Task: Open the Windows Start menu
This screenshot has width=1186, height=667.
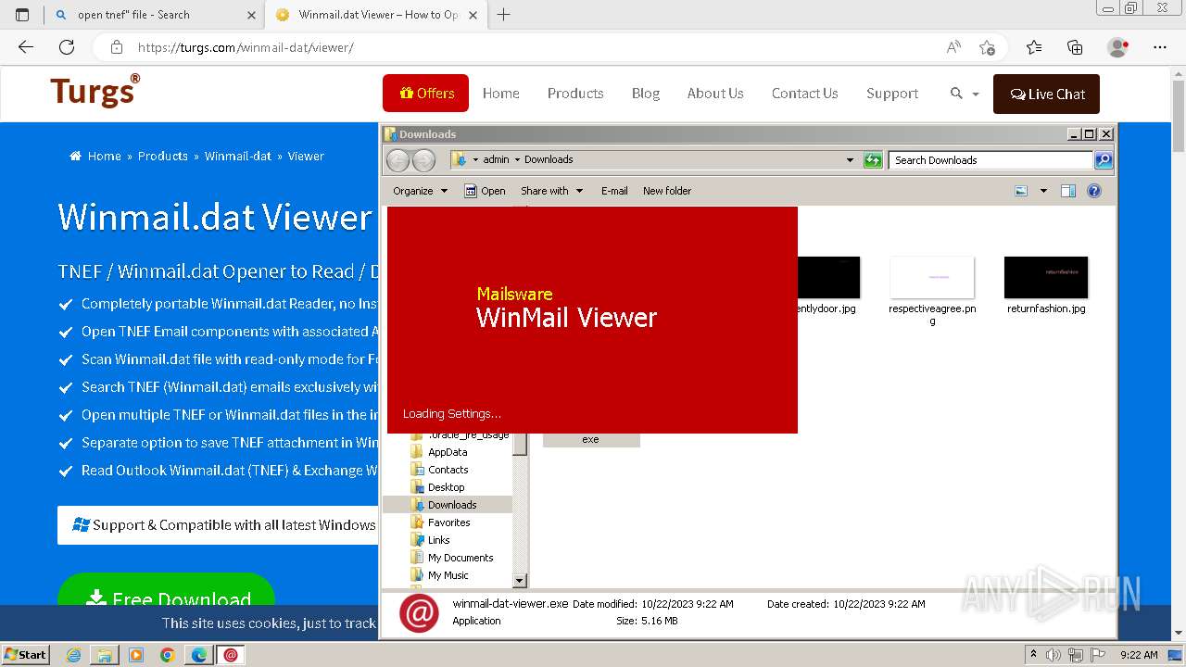Action: click(x=26, y=654)
